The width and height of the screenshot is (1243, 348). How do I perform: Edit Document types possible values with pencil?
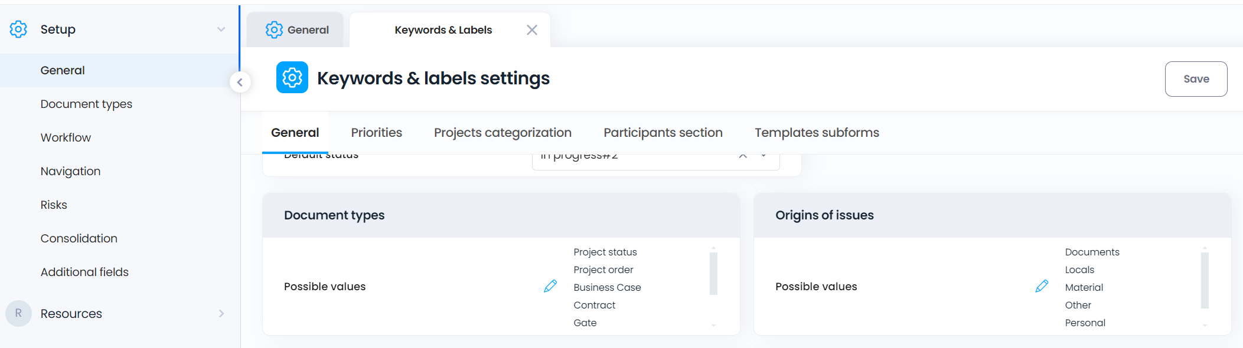550,287
